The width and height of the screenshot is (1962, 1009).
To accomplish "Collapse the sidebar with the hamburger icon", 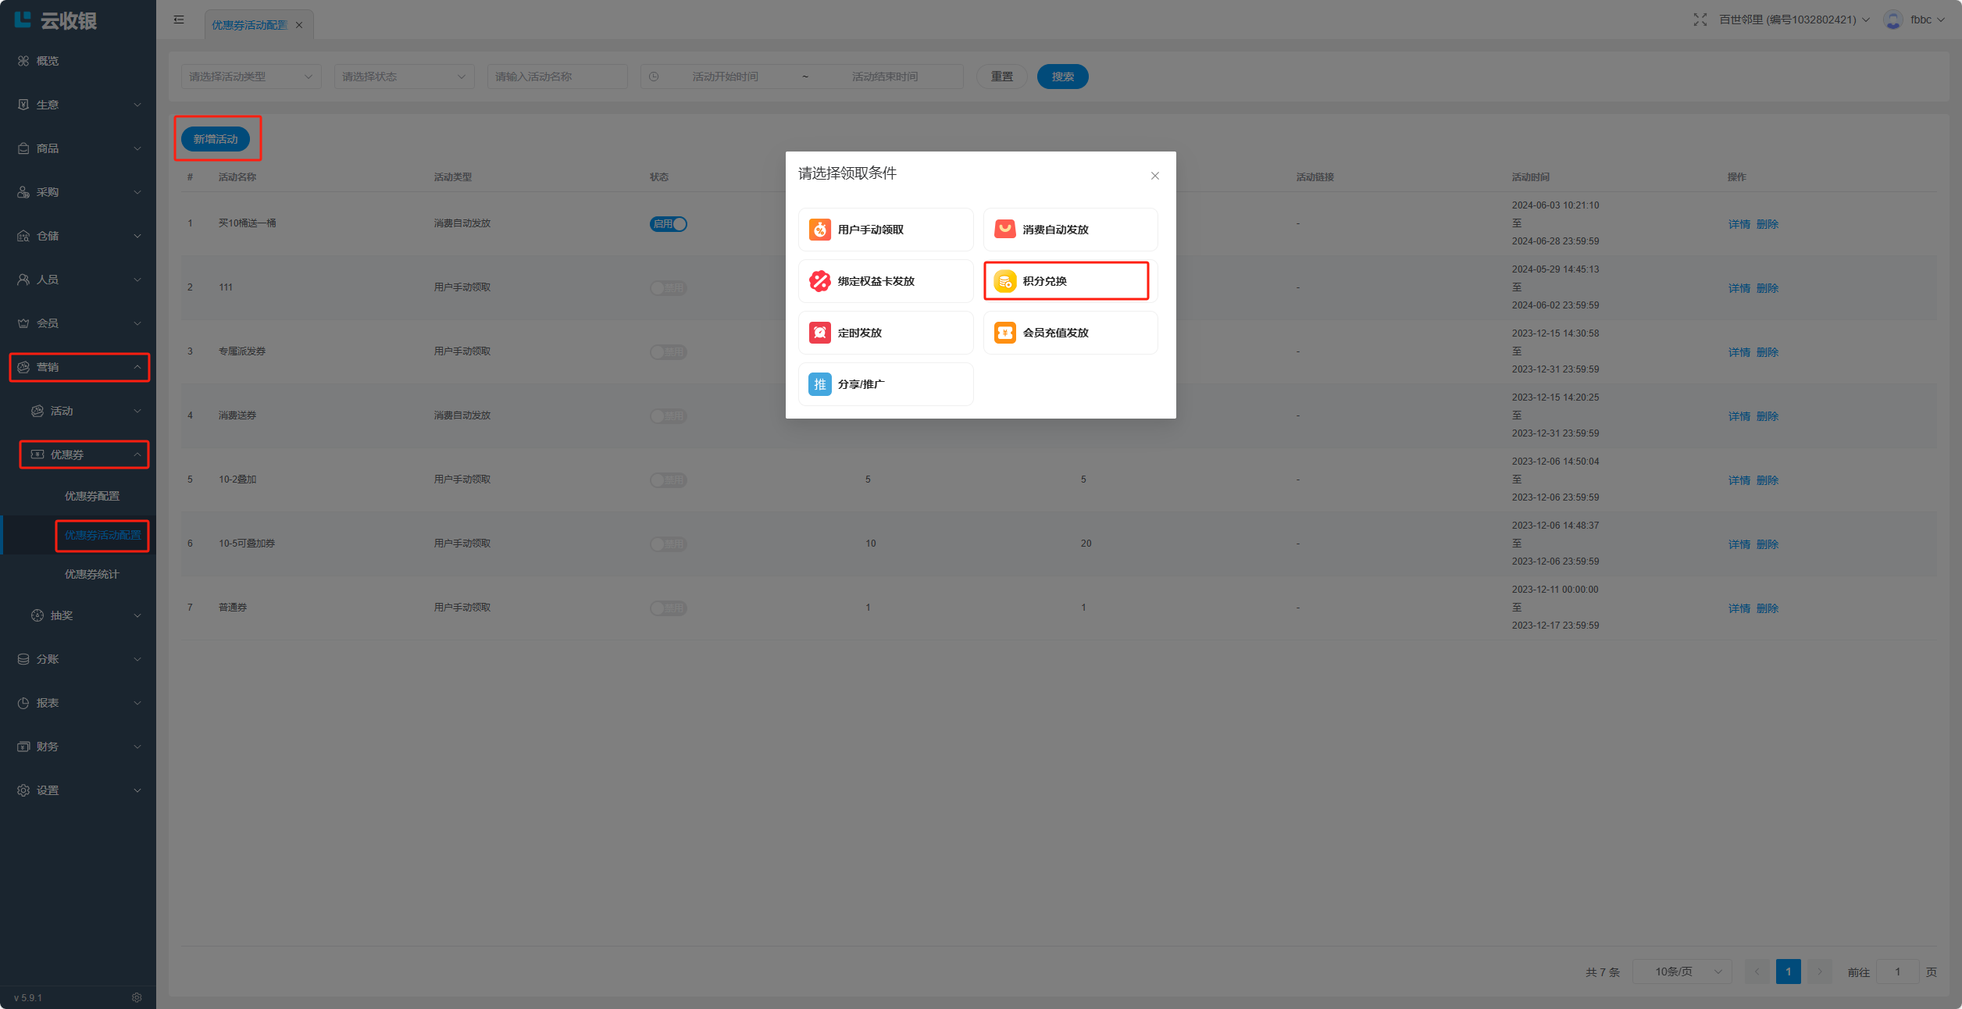I will tap(179, 20).
